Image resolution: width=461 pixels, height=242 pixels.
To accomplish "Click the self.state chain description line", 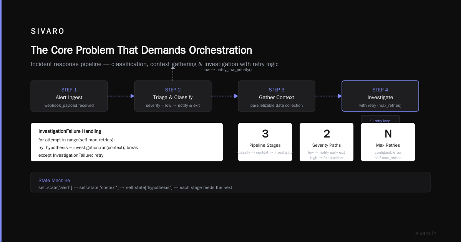I will pyautogui.click(x=135, y=187).
